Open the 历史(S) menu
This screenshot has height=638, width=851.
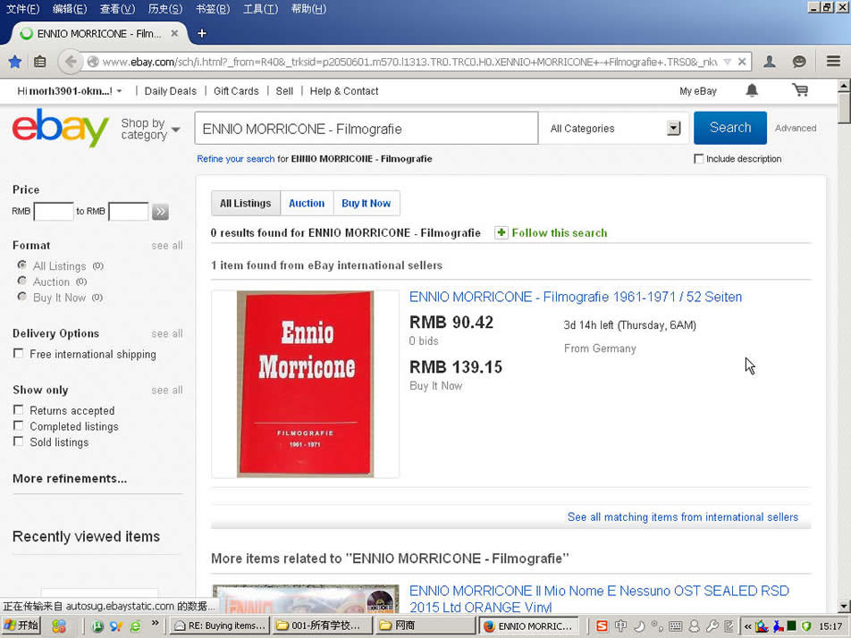[165, 9]
